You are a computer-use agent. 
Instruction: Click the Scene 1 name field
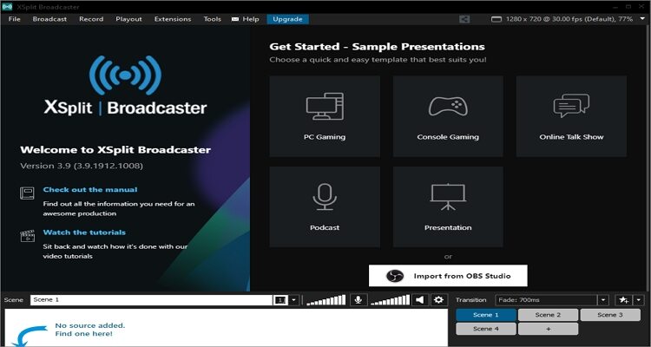(152, 299)
